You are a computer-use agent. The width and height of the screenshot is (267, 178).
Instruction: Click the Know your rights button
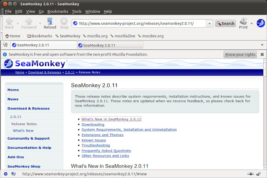[x=240, y=54]
